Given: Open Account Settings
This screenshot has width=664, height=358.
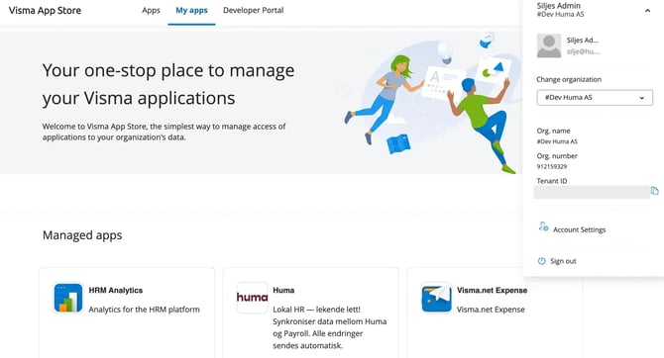Looking at the screenshot, I should pos(580,229).
